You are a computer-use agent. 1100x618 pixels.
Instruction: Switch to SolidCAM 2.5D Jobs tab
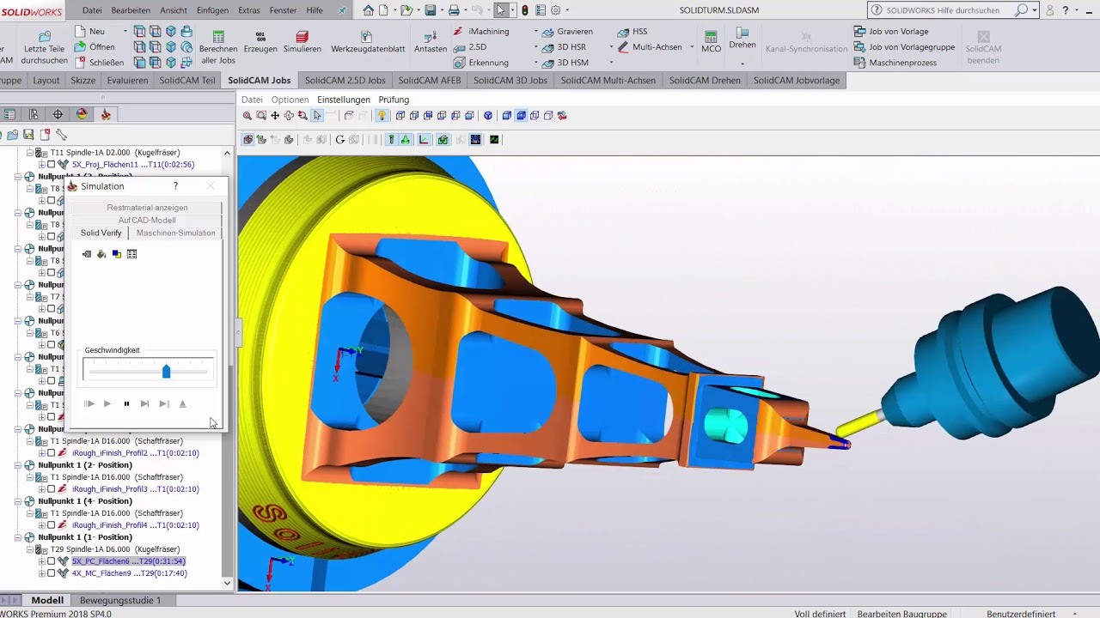(x=345, y=81)
